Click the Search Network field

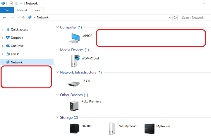[195, 18]
